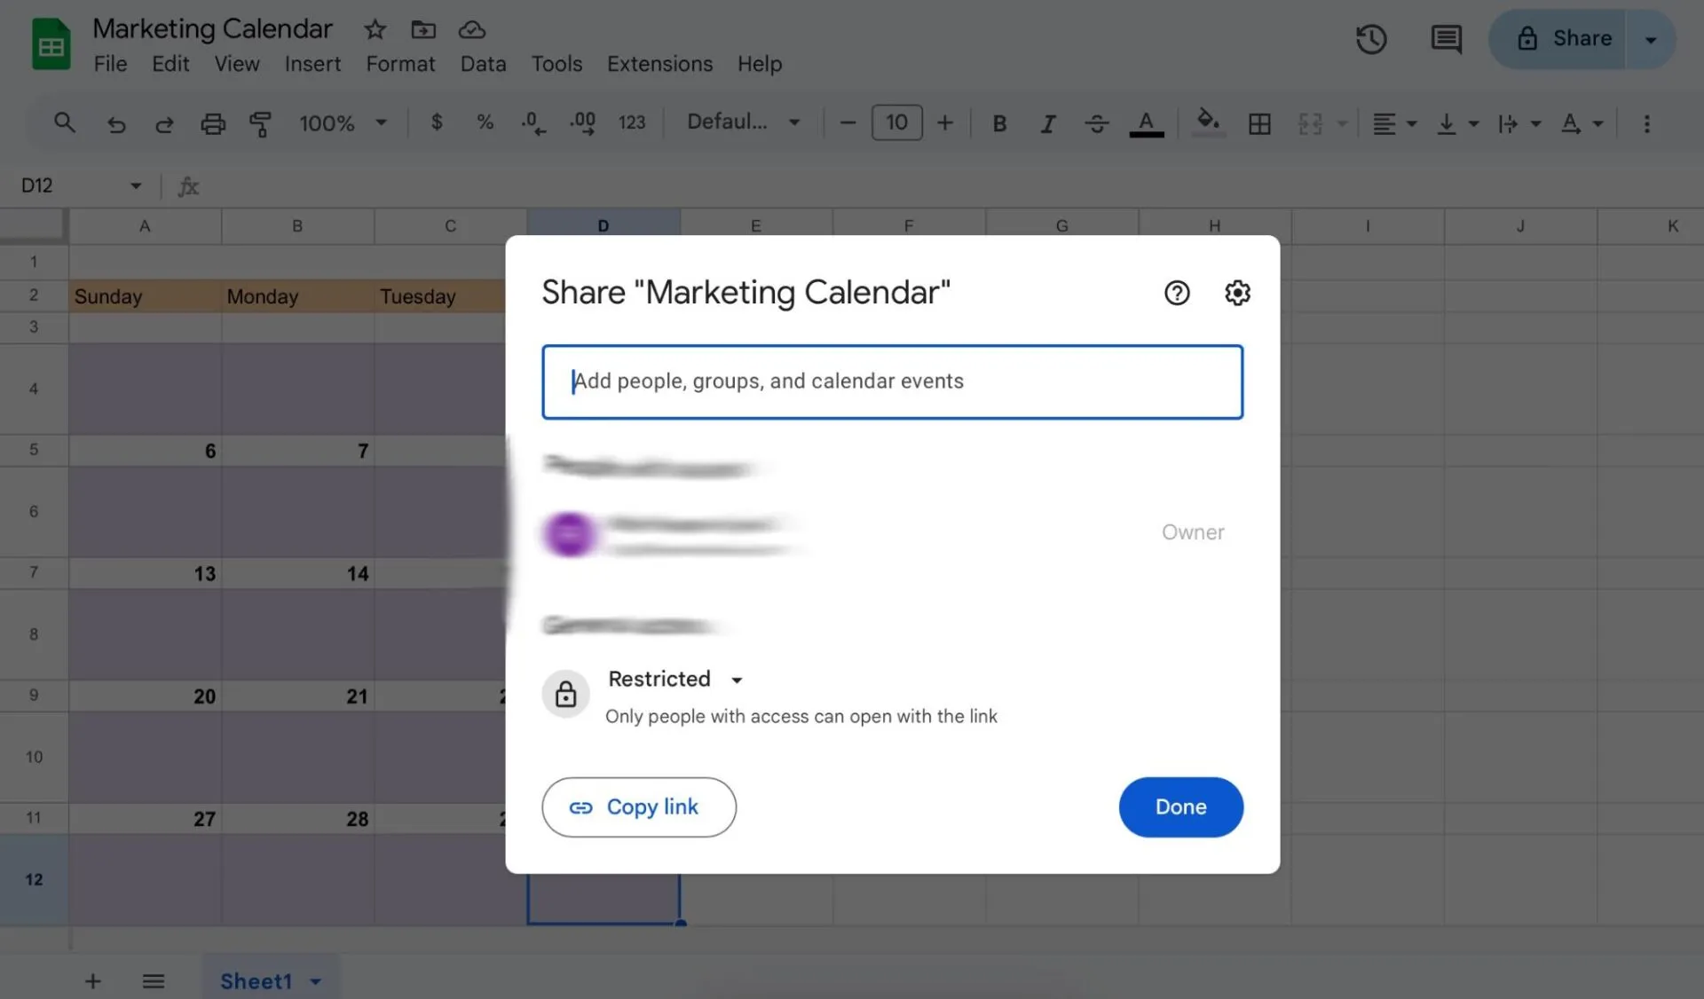
Task: Toggle italic formatting
Action: pyautogui.click(x=1048, y=123)
